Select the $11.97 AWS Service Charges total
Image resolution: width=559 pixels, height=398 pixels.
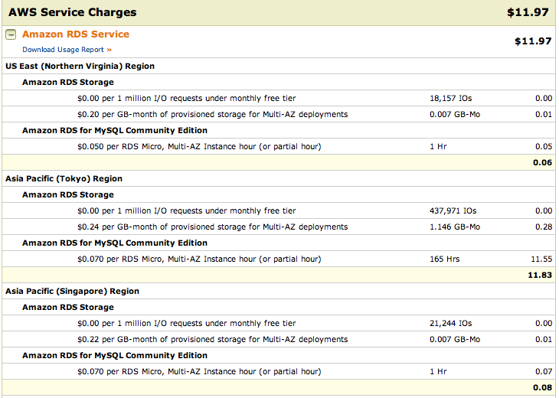pyautogui.click(x=528, y=12)
